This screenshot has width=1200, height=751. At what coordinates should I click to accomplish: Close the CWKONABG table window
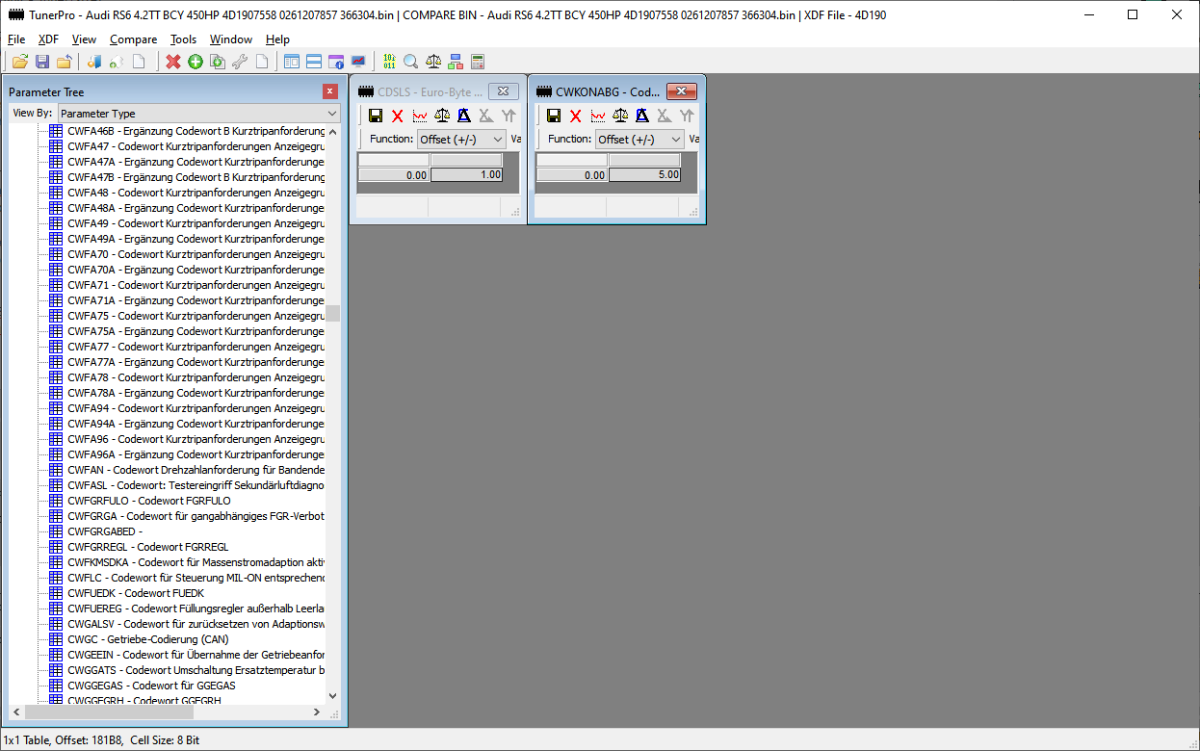(681, 91)
